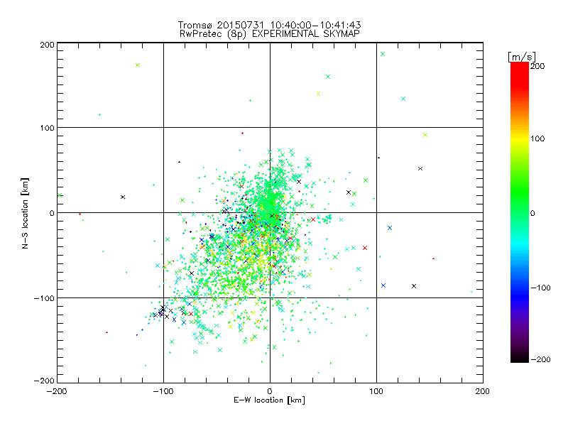The width and height of the screenshot is (568, 426).
Task: Click the x-axis "-100" tick label
Action: tap(163, 391)
